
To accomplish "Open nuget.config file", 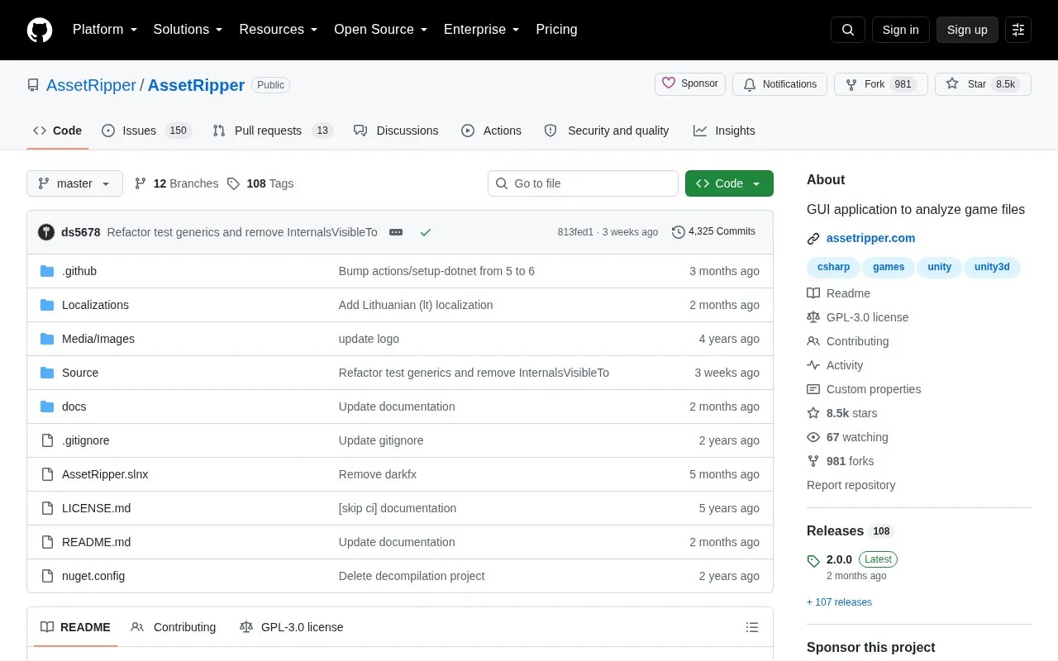I will point(93,576).
